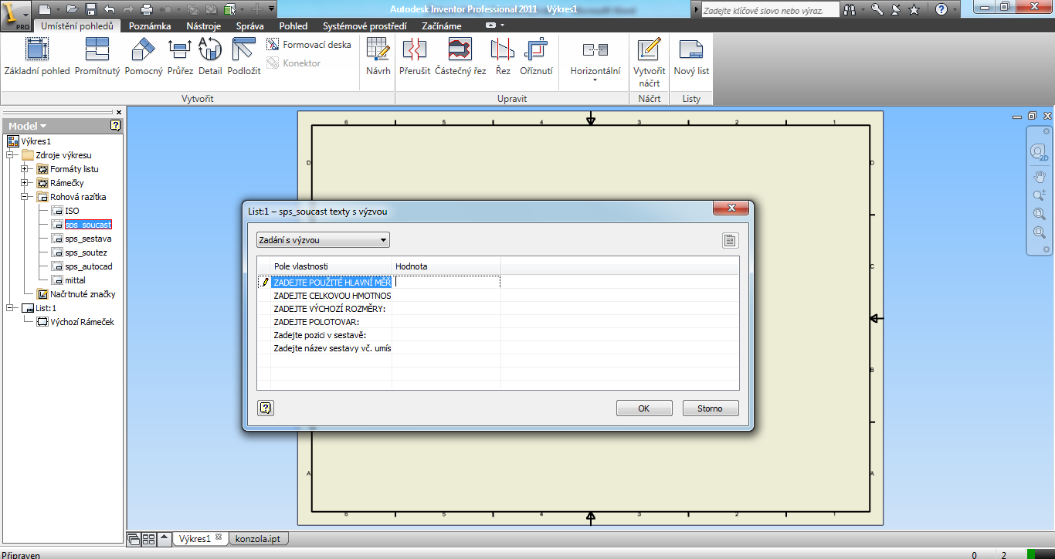Screen dimensions: 1055x559
Task: Click the Hodnota cell for POUŽITÉ HLAVNÍ MĚŘ
Action: tap(446, 282)
